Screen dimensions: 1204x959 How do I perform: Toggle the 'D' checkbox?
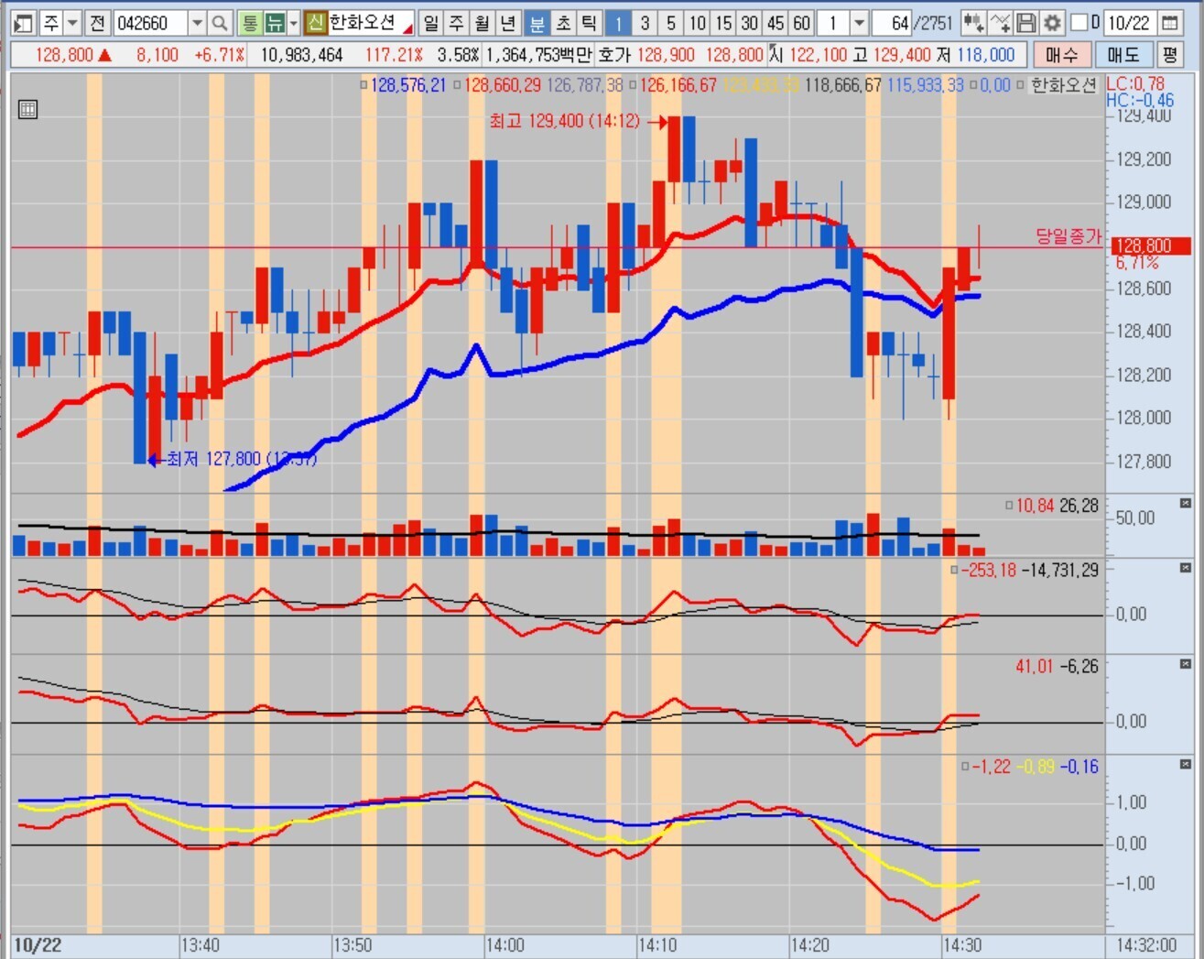pos(1079,23)
